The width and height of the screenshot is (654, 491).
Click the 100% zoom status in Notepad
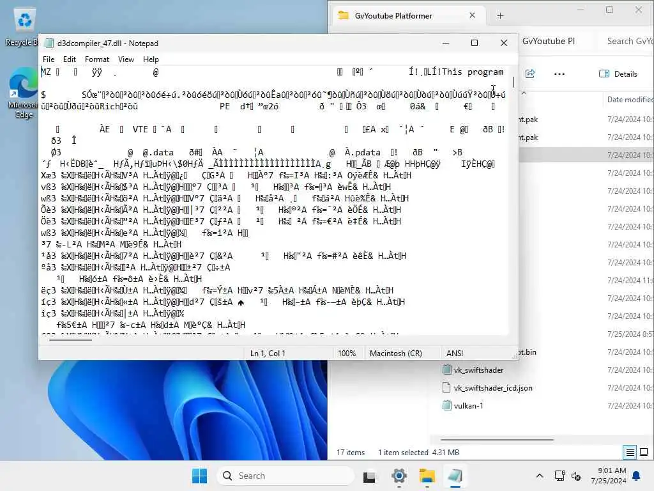347,353
